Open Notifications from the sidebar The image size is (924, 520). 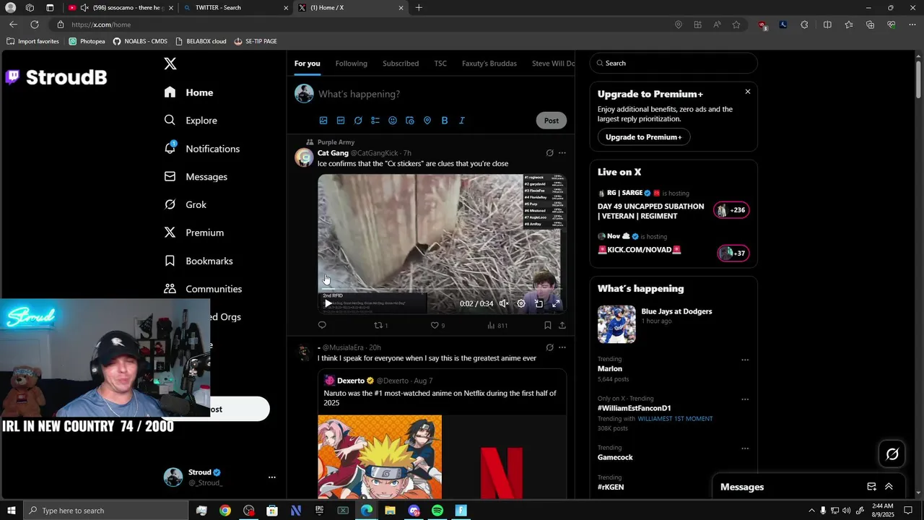point(201,149)
